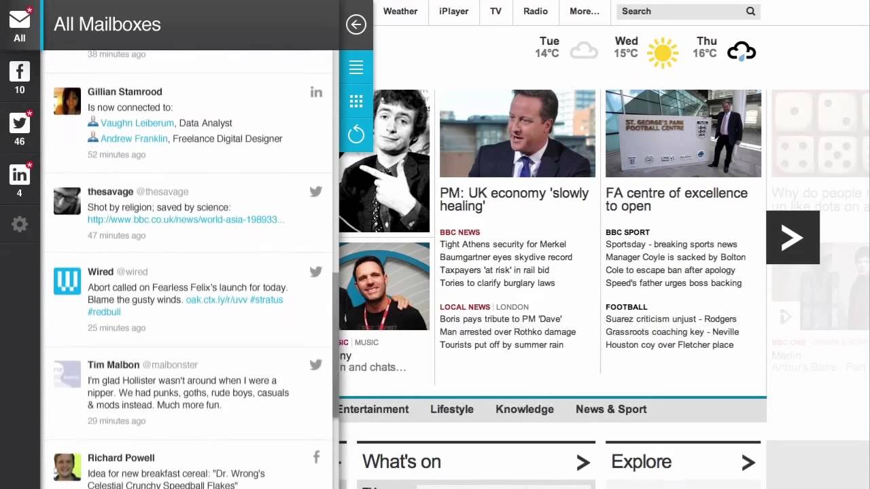Click LinkedIn icon on Gillian Stamrood post
Image resolution: width=870 pixels, height=489 pixels.
pos(316,92)
